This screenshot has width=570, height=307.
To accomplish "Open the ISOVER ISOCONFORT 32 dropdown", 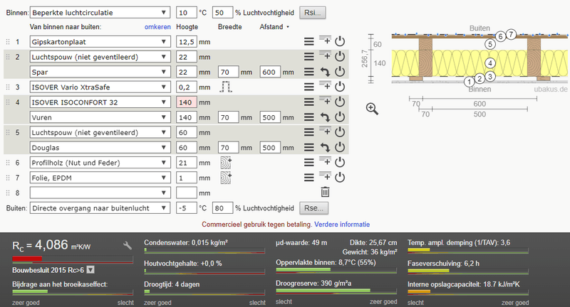I will 100,102.
